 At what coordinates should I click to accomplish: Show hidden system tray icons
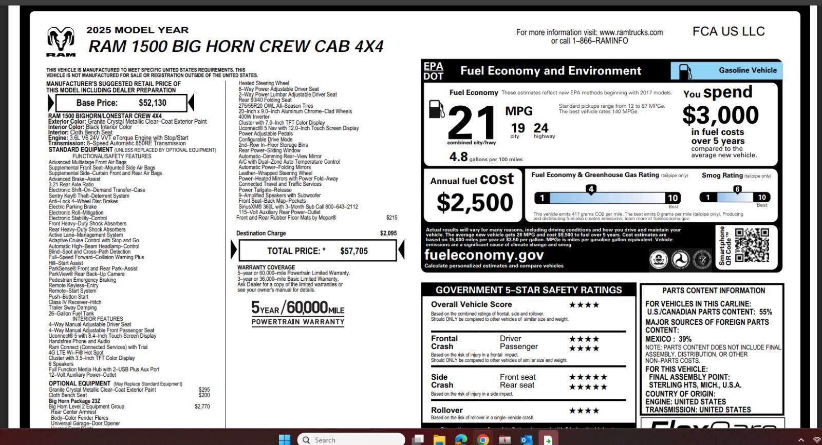pyautogui.click(x=801, y=440)
